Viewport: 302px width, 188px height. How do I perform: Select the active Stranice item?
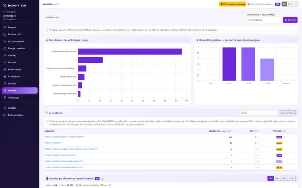[20, 91]
